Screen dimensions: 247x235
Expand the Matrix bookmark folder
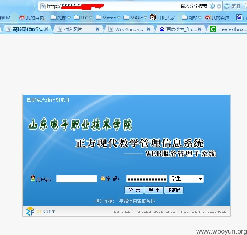(108, 18)
